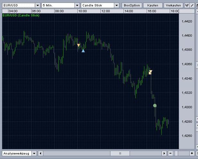This screenshot has height=159, width=198.
Task: Zoom in with the plus button
Action: [192, 153]
